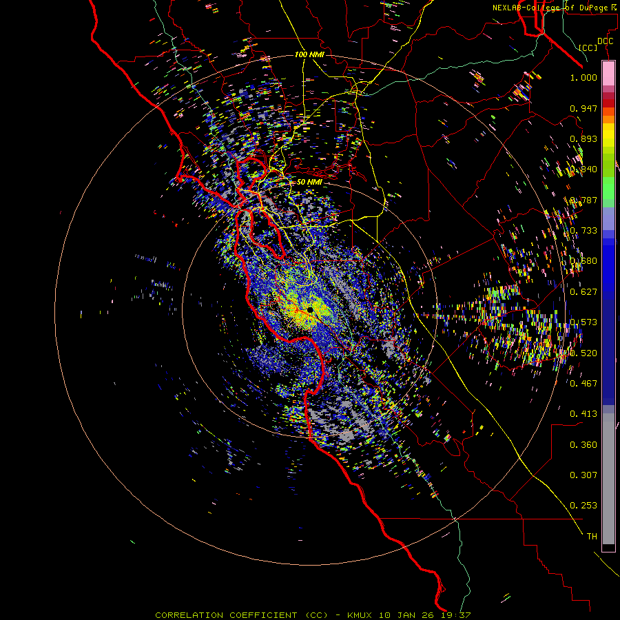Screen dimensions: 620x620
Task: Select the 0.573 value on the color scale
Action: coord(583,322)
